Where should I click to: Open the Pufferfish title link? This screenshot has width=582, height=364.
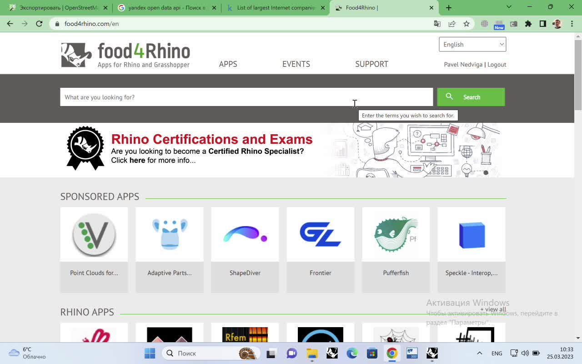tap(396, 273)
